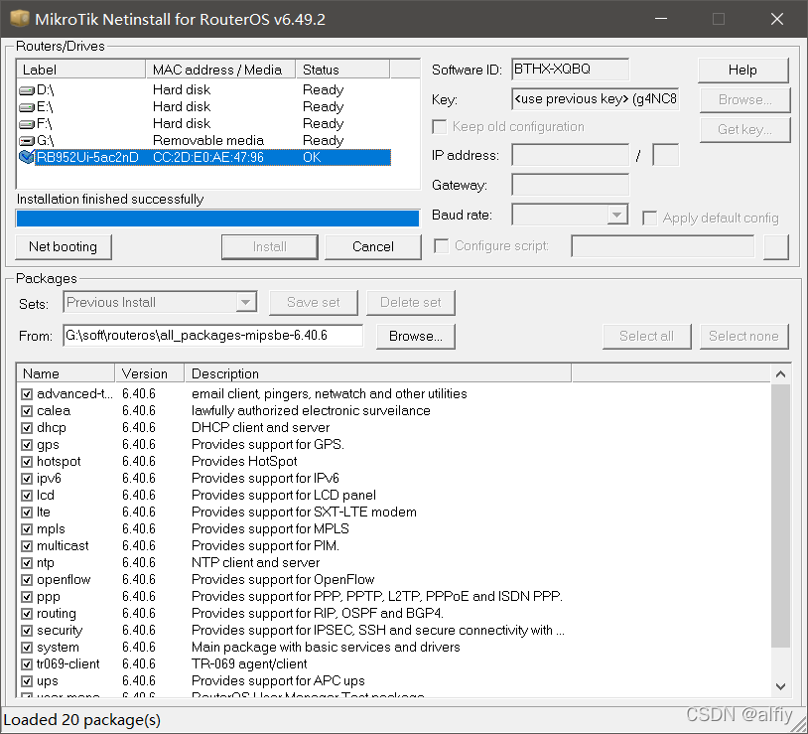The width and height of the screenshot is (808, 734).
Task: Click the Install button
Action: coord(270,247)
